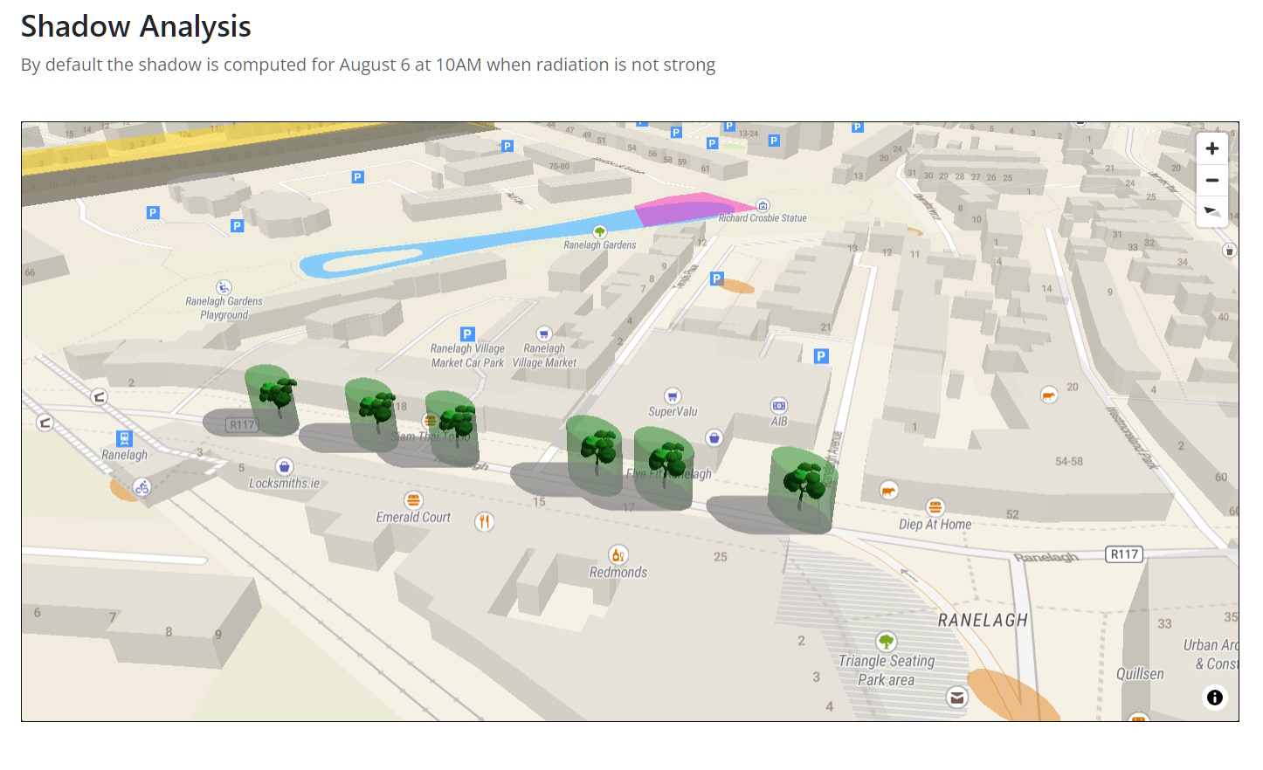Click the Richard Crosbie Statue monument marker

coord(763,206)
